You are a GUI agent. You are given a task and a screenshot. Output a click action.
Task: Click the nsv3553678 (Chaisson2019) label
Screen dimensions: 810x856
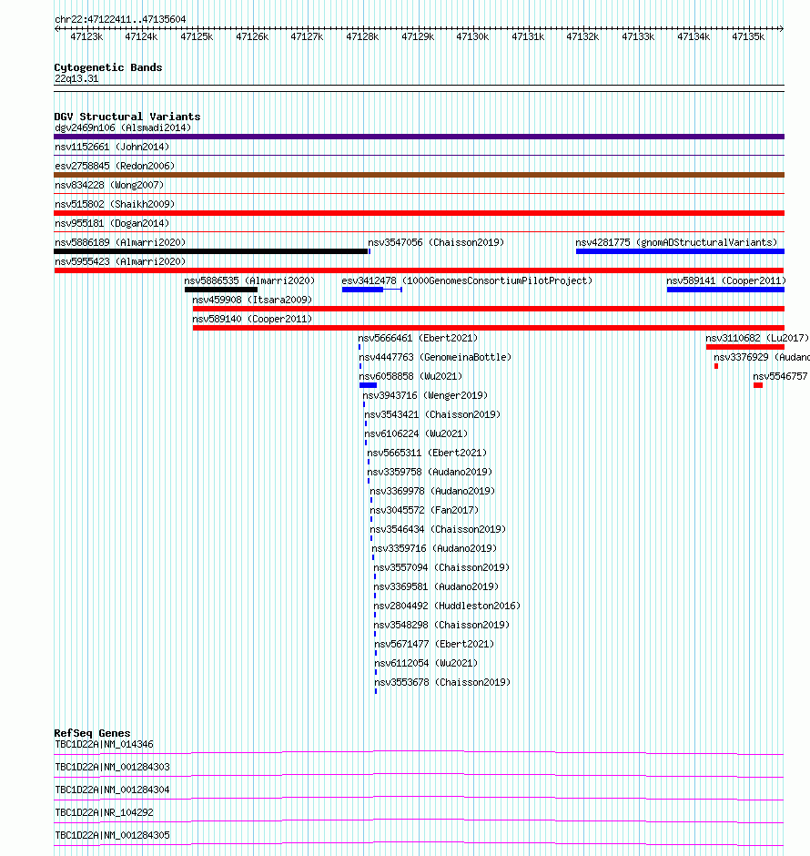click(x=443, y=682)
